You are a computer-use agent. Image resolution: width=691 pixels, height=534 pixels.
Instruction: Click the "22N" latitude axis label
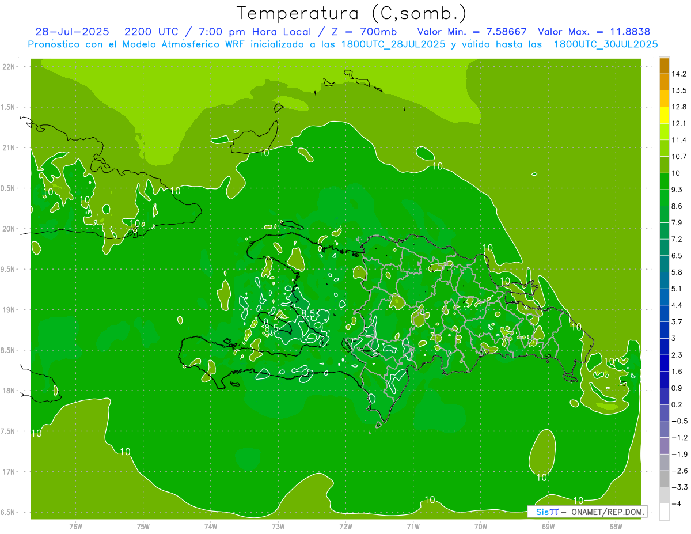pyautogui.click(x=9, y=67)
